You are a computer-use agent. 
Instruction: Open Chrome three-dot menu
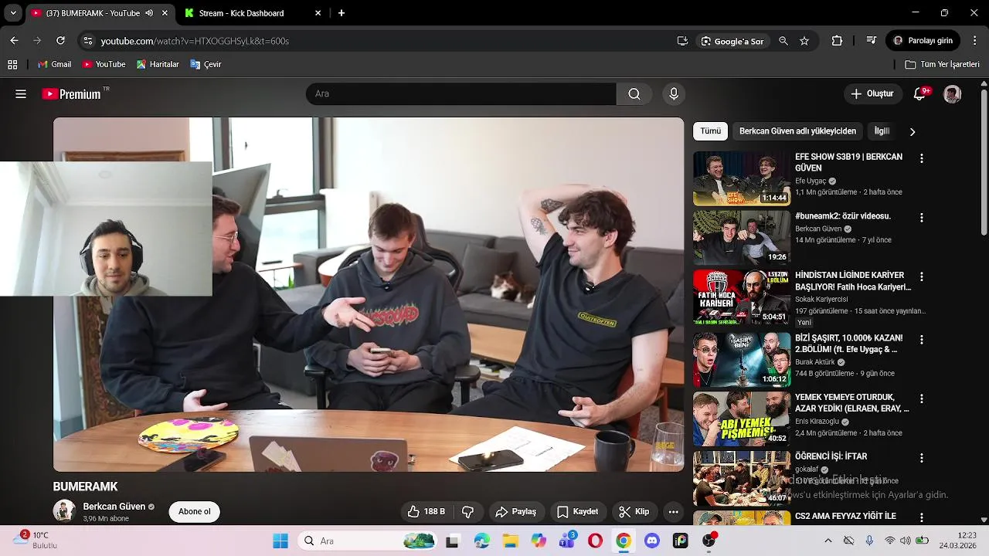point(975,40)
